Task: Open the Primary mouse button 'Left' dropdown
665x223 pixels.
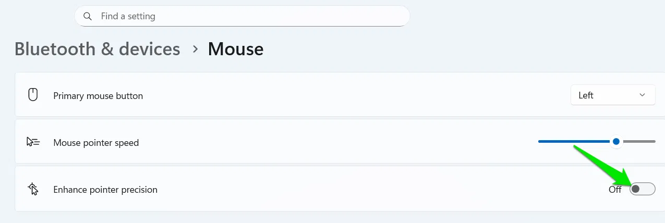Action: pos(613,95)
